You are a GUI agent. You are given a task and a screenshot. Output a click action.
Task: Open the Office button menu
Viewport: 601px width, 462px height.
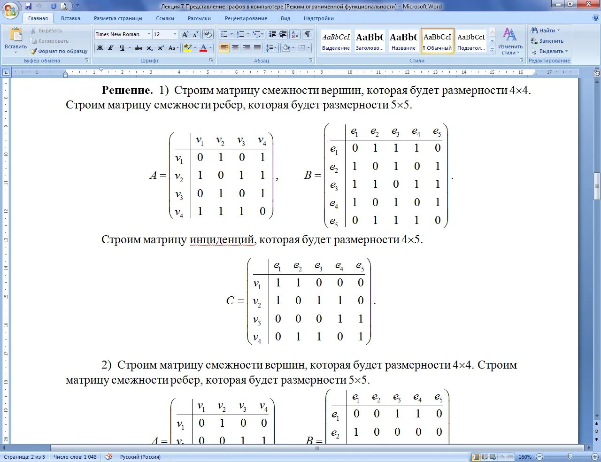pos(10,10)
